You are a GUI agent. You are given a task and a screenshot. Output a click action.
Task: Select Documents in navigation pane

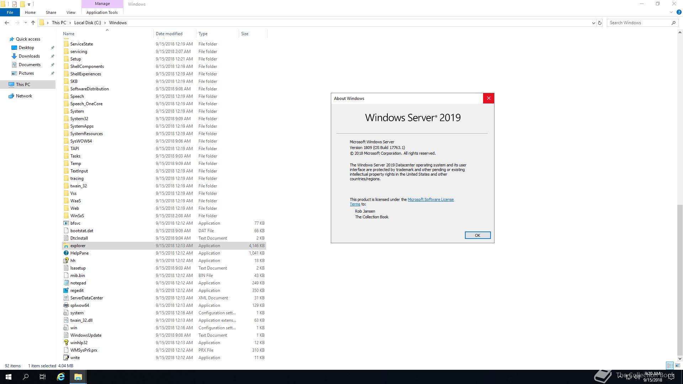30,65
